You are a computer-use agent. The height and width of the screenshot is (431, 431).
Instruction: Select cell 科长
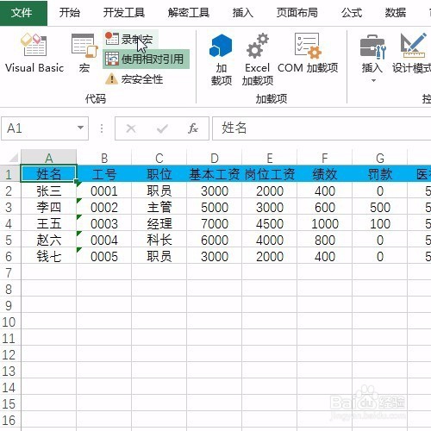159,240
